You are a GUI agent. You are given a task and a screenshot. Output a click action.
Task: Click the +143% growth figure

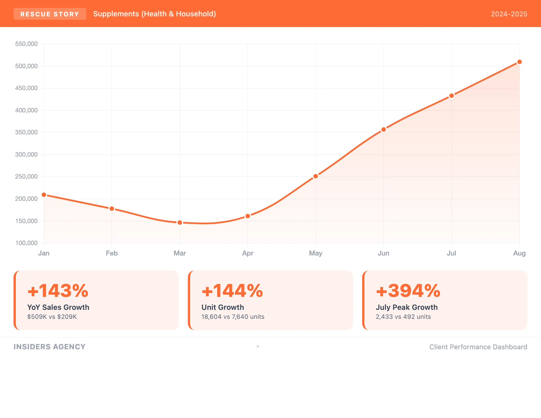click(x=58, y=291)
